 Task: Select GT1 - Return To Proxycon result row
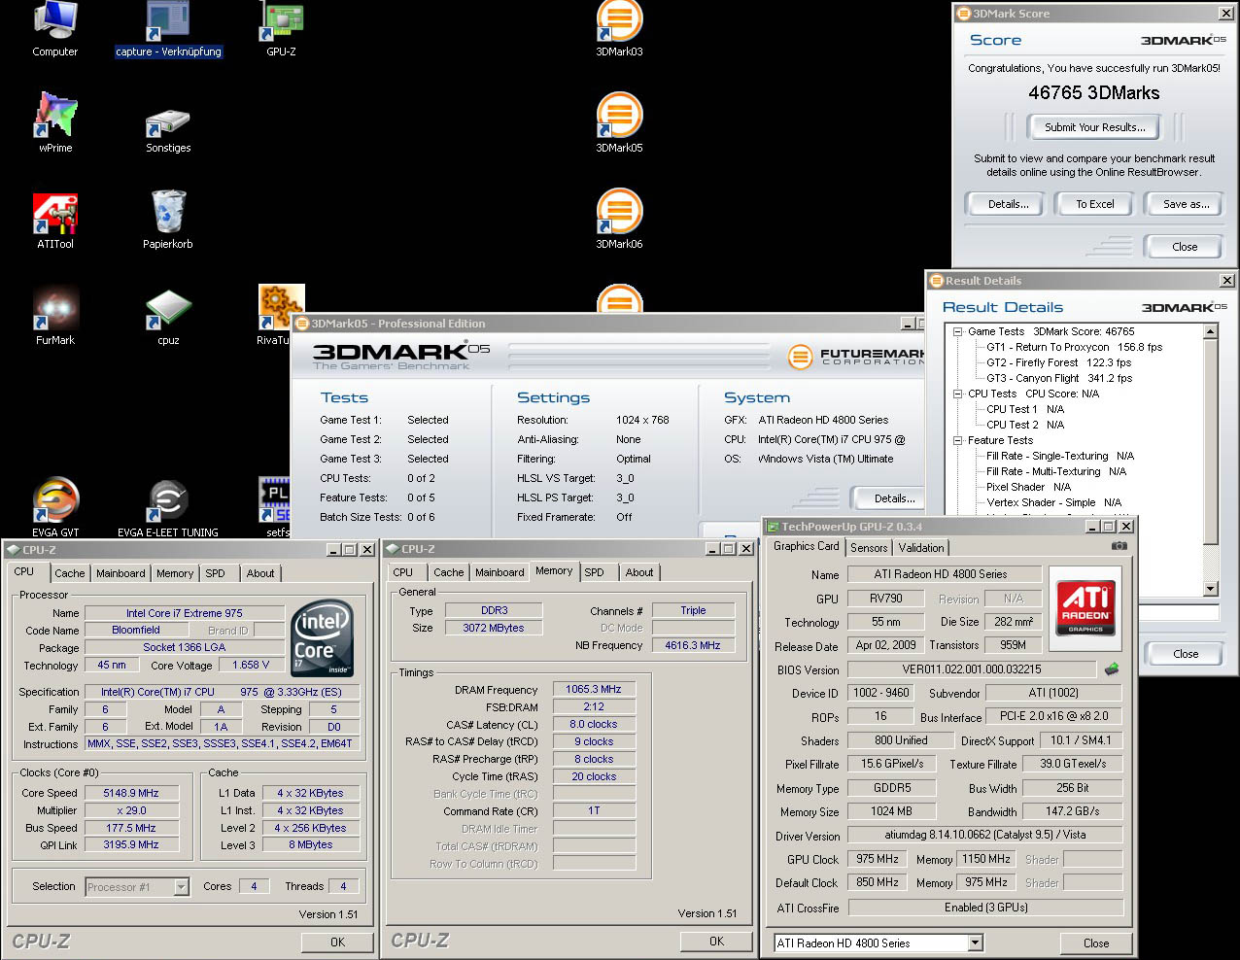click(1074, 347)
